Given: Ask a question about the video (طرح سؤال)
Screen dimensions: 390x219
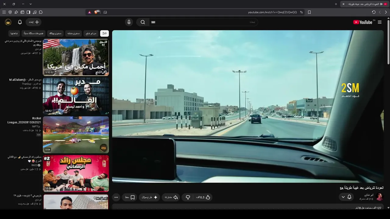Looking at the screenshot, I should click(150, 197).
